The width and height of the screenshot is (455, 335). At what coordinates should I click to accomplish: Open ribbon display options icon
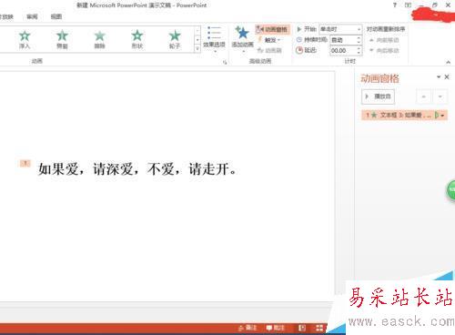point(408,5)
